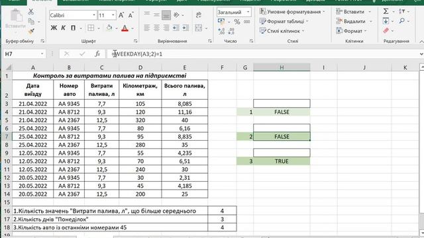Click the Insert Function fx icon
Viewport: 424px width, 238px height.
click(x=97, y=54)
